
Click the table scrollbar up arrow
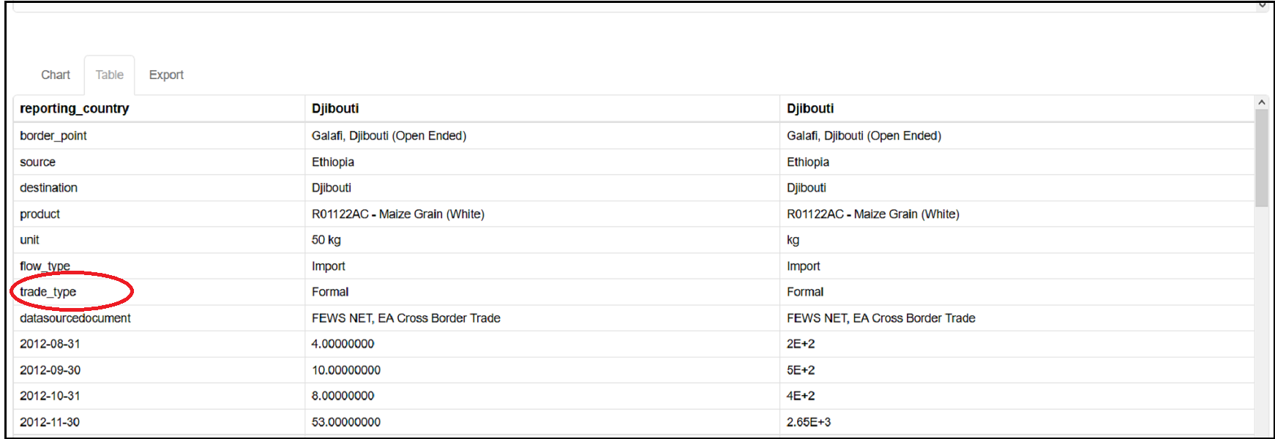click(1261, 102)
